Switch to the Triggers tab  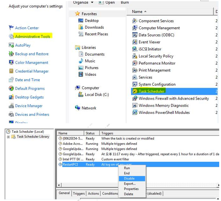coord(79,194)
